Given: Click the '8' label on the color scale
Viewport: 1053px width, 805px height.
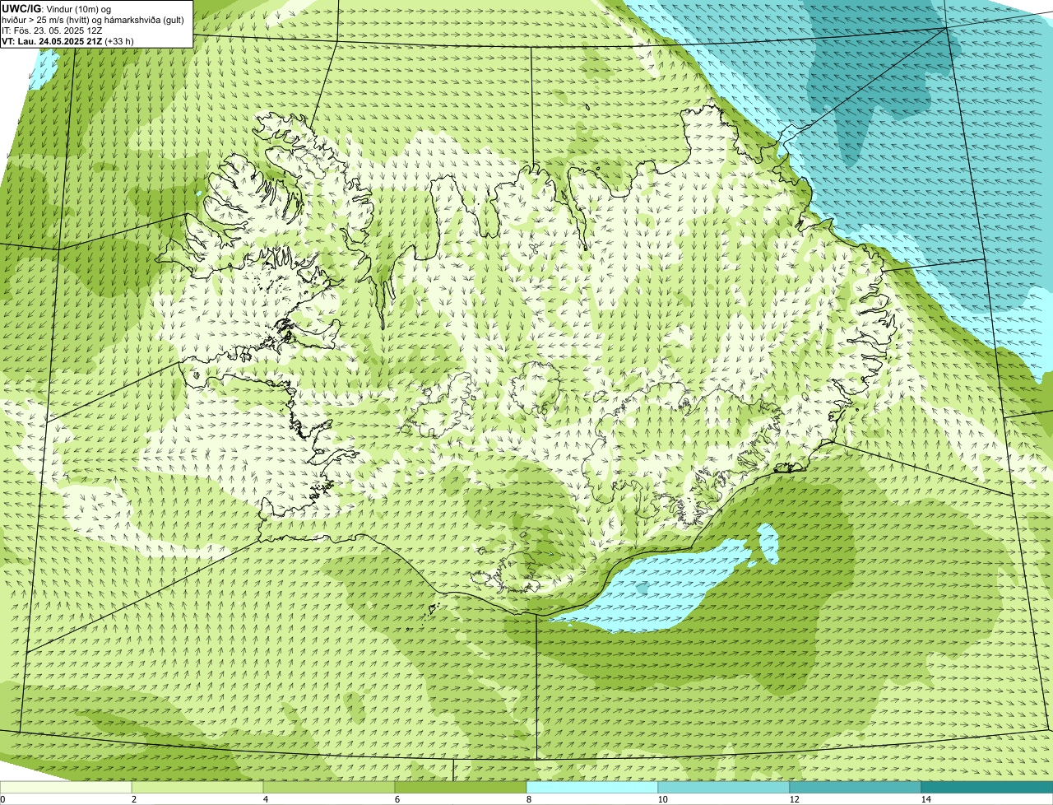Looking at the screenshot, I should point(528,799).
